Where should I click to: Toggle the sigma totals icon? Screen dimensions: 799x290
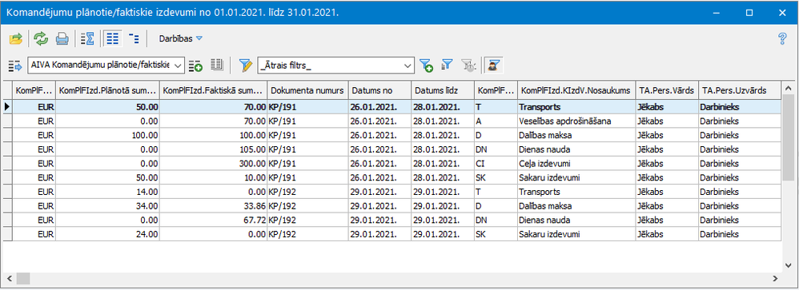pos(87,38)
